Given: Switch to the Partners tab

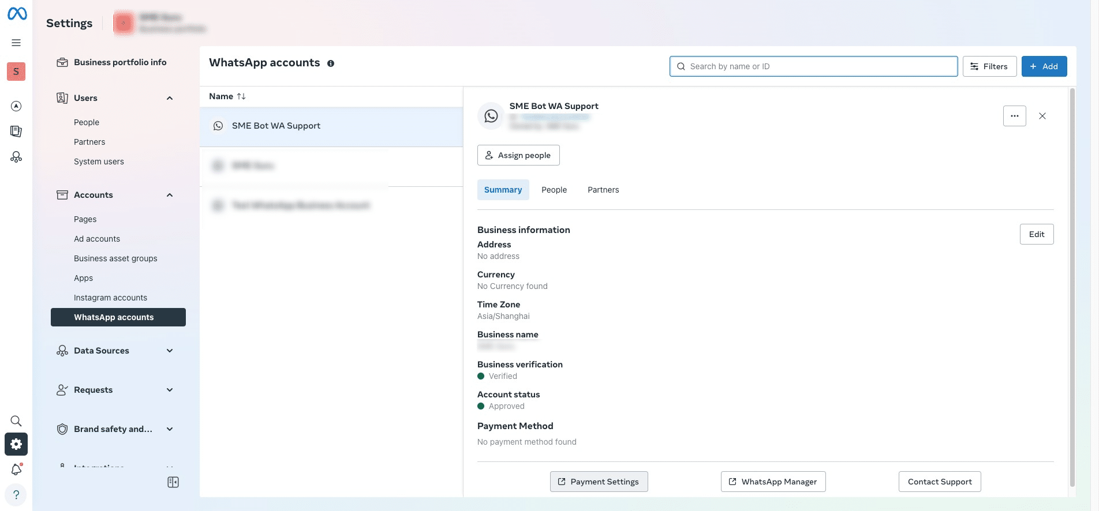Looking at the screenshot, I should click(x=603, y=190).
